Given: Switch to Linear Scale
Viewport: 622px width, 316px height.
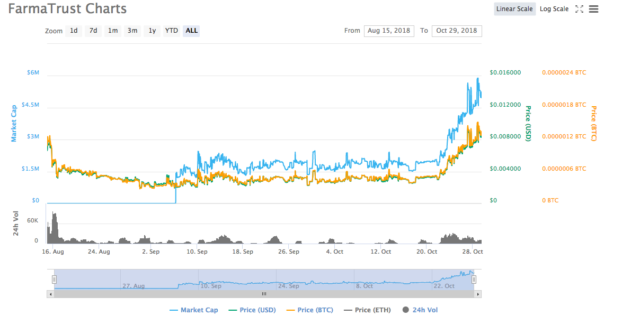Looking at the screenshot, I should 514,9.
